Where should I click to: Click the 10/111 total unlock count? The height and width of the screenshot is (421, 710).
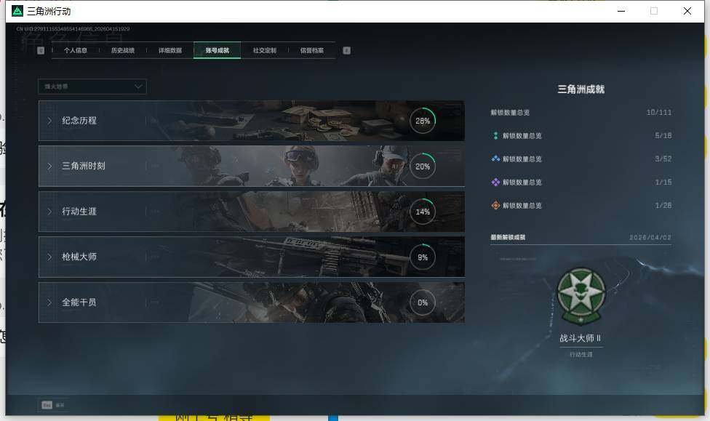pyautogui.click(x=659, y=112)
